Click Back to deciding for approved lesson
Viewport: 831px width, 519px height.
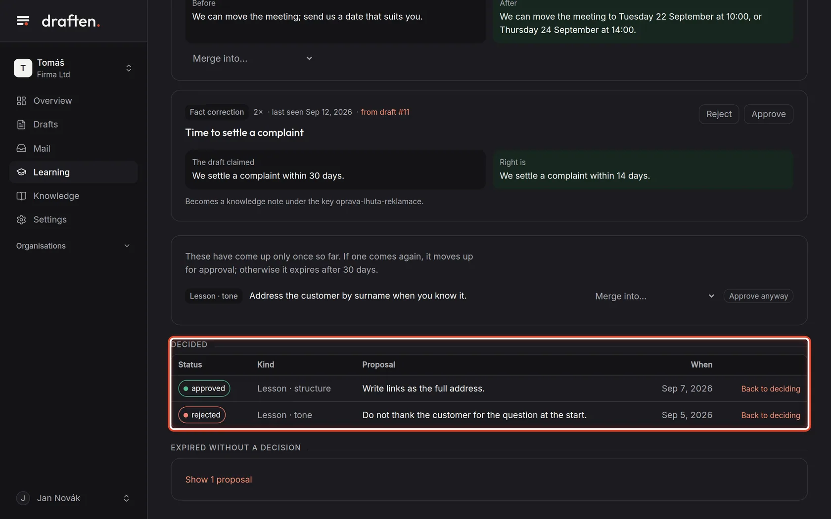click(x=770, y=389)
